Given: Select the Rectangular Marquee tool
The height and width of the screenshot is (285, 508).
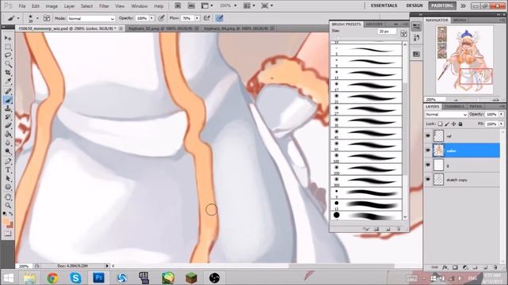Looking at the screenshot, I should tap(8, 47).
